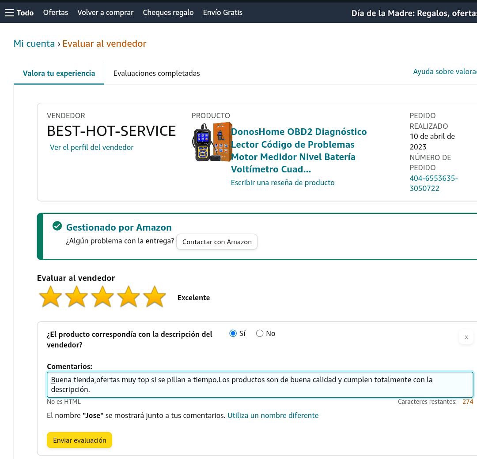Select the fifth rating star
This screenshot has width=477, height=459.
pyautogui.click(x=155, y=297)
